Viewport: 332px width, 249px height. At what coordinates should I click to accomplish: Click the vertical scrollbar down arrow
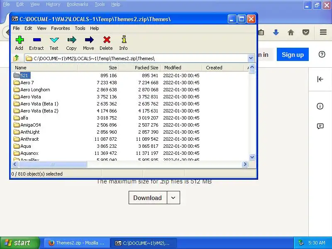coord(252,157)
